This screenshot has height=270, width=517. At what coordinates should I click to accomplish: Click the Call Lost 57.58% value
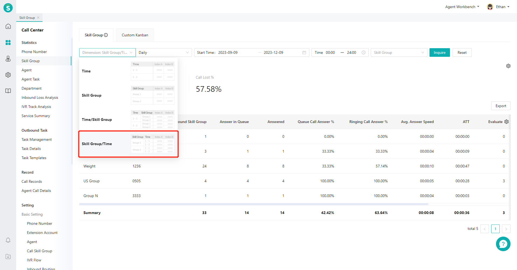[209, 89]
